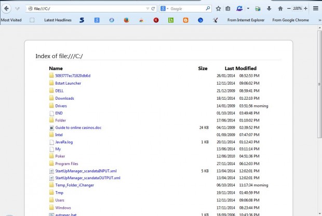This screenshot has height=216, width=322.
Task: Open the Most Visited bookmarks menu
Action: [11, 20]
